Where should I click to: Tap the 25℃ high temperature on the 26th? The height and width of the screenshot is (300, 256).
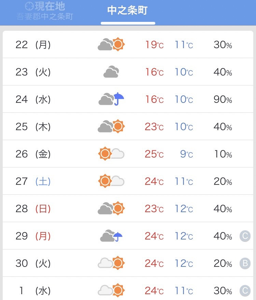(x=154, y=154)
